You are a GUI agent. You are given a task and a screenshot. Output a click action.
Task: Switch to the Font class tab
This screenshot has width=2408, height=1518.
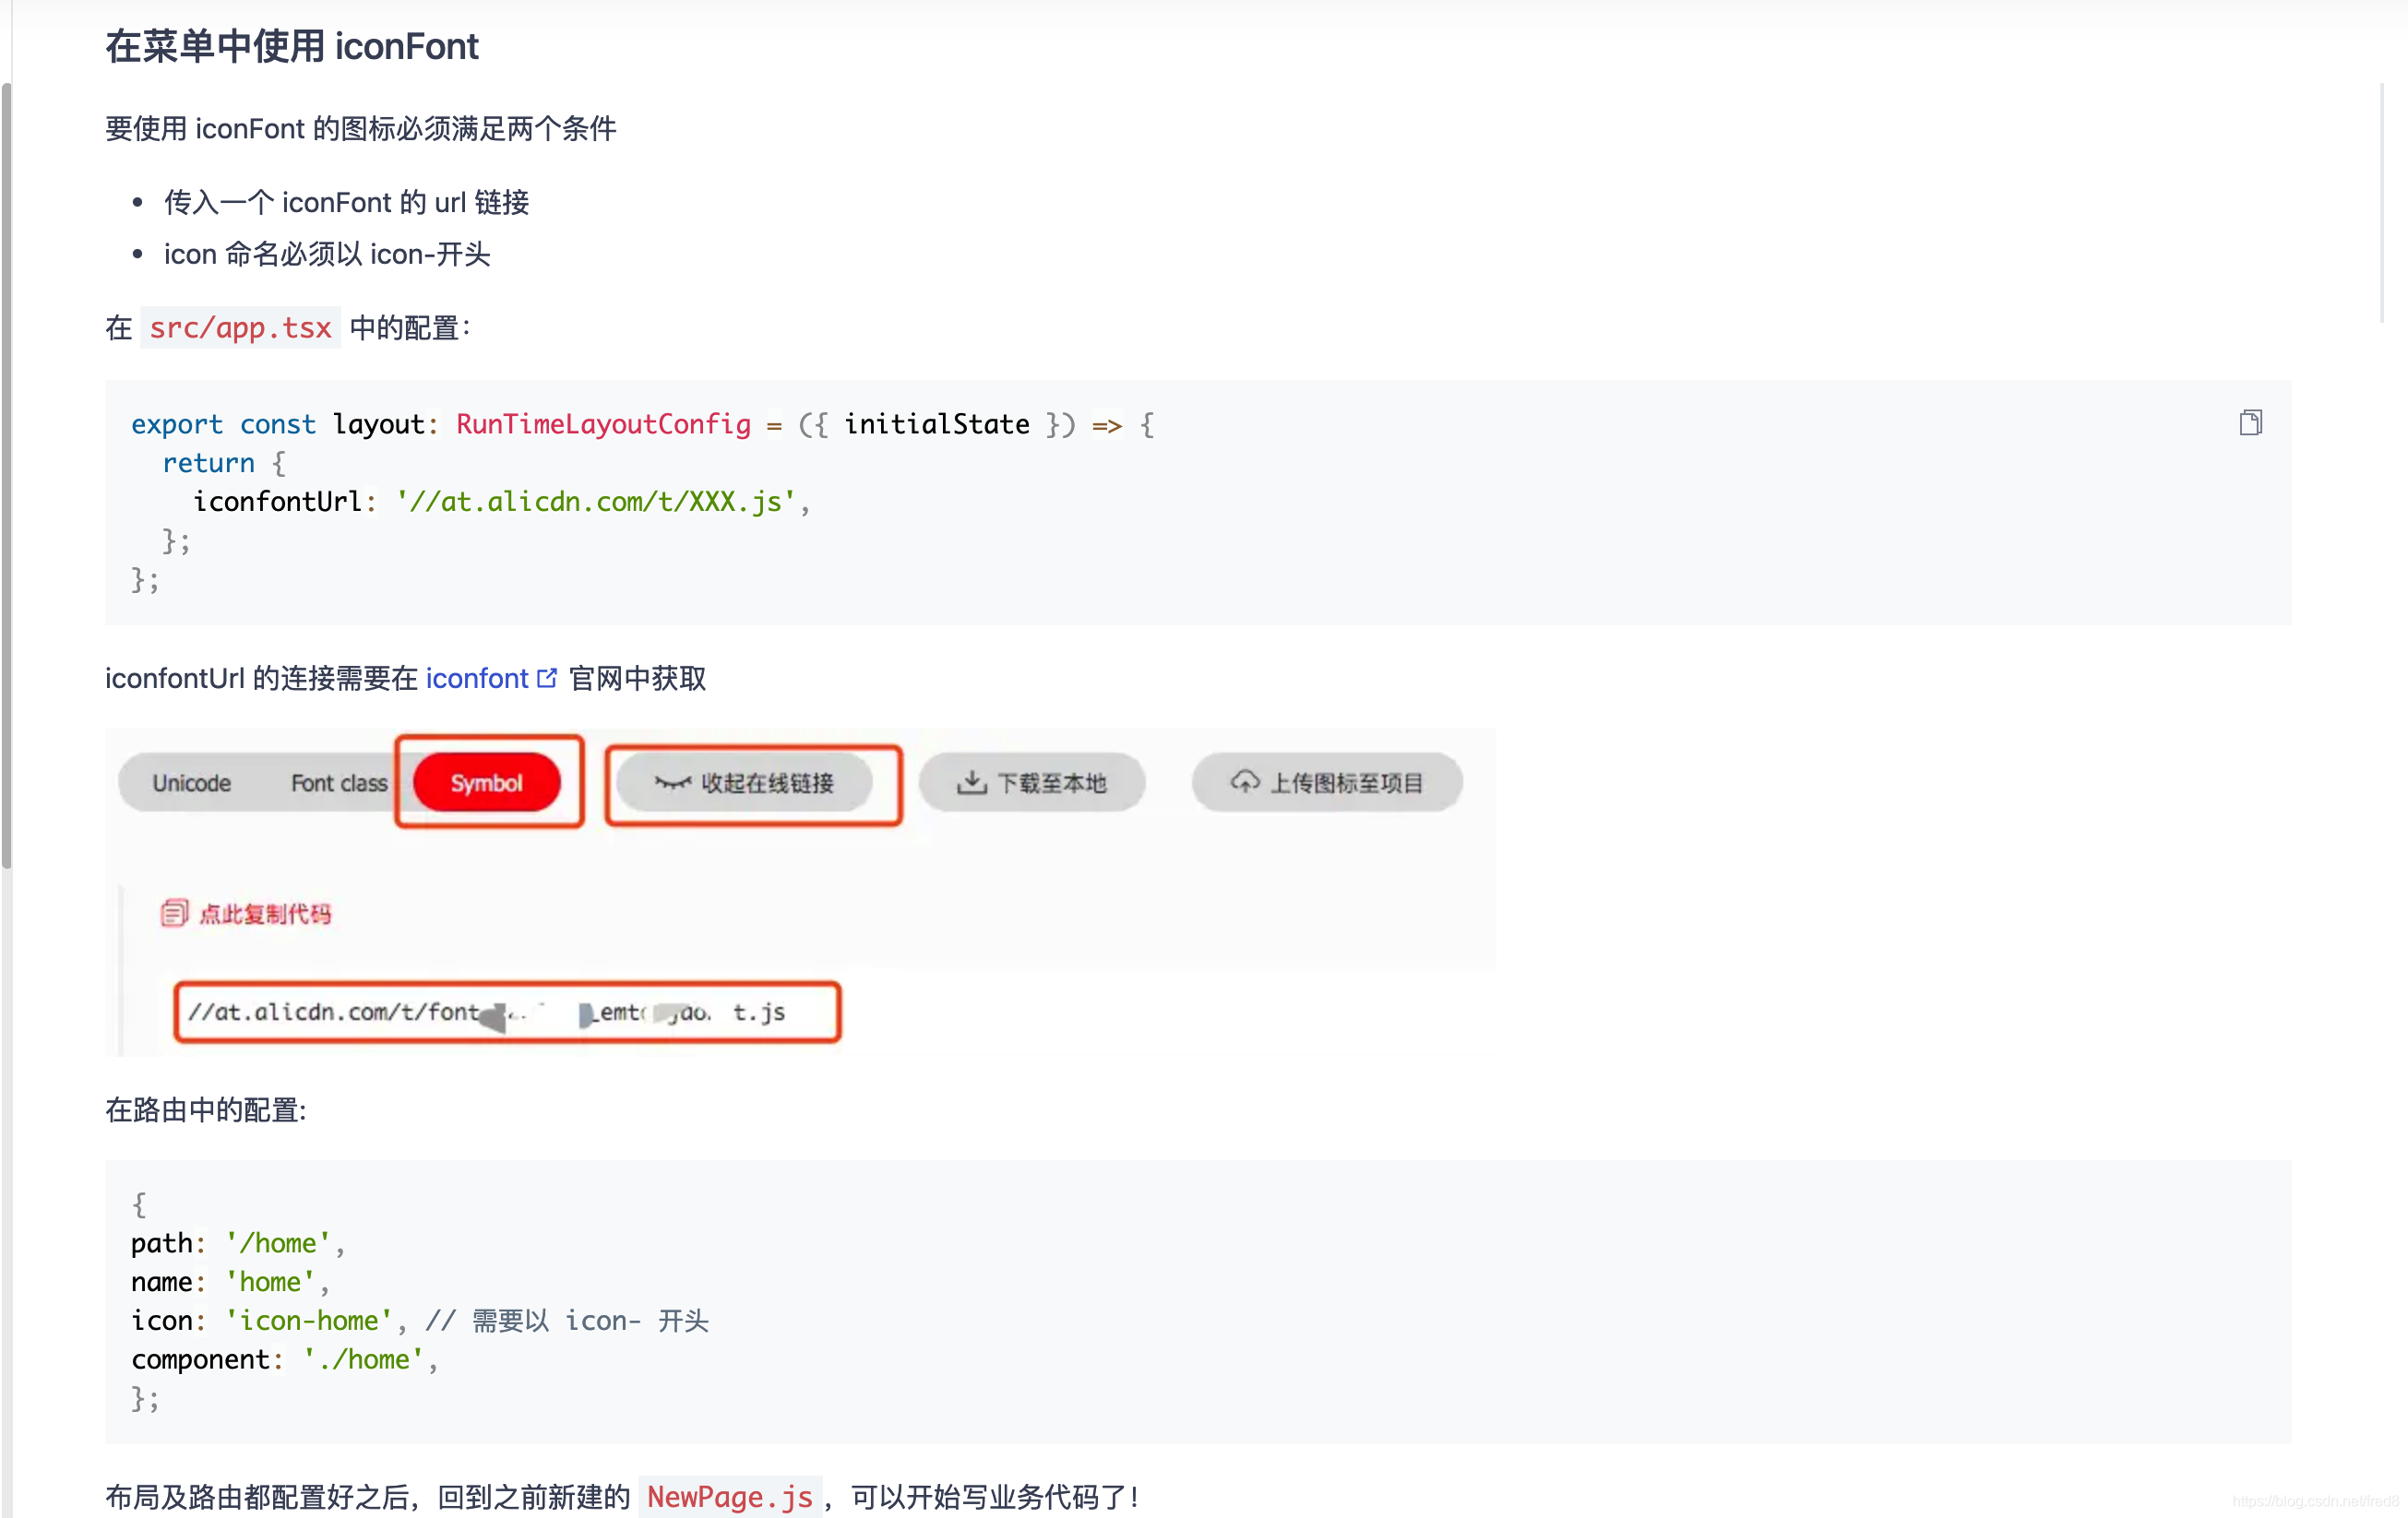point(338,784)
